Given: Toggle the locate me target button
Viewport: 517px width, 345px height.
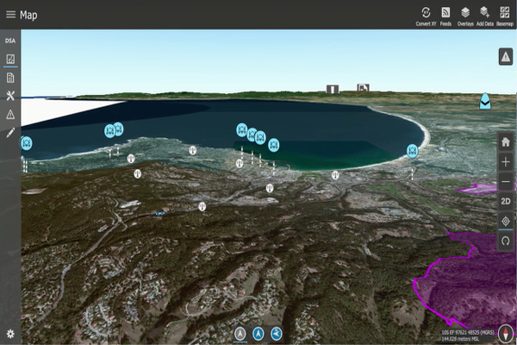Looking at the screenshot, I should pyautogui.click(x=506, y=222).
